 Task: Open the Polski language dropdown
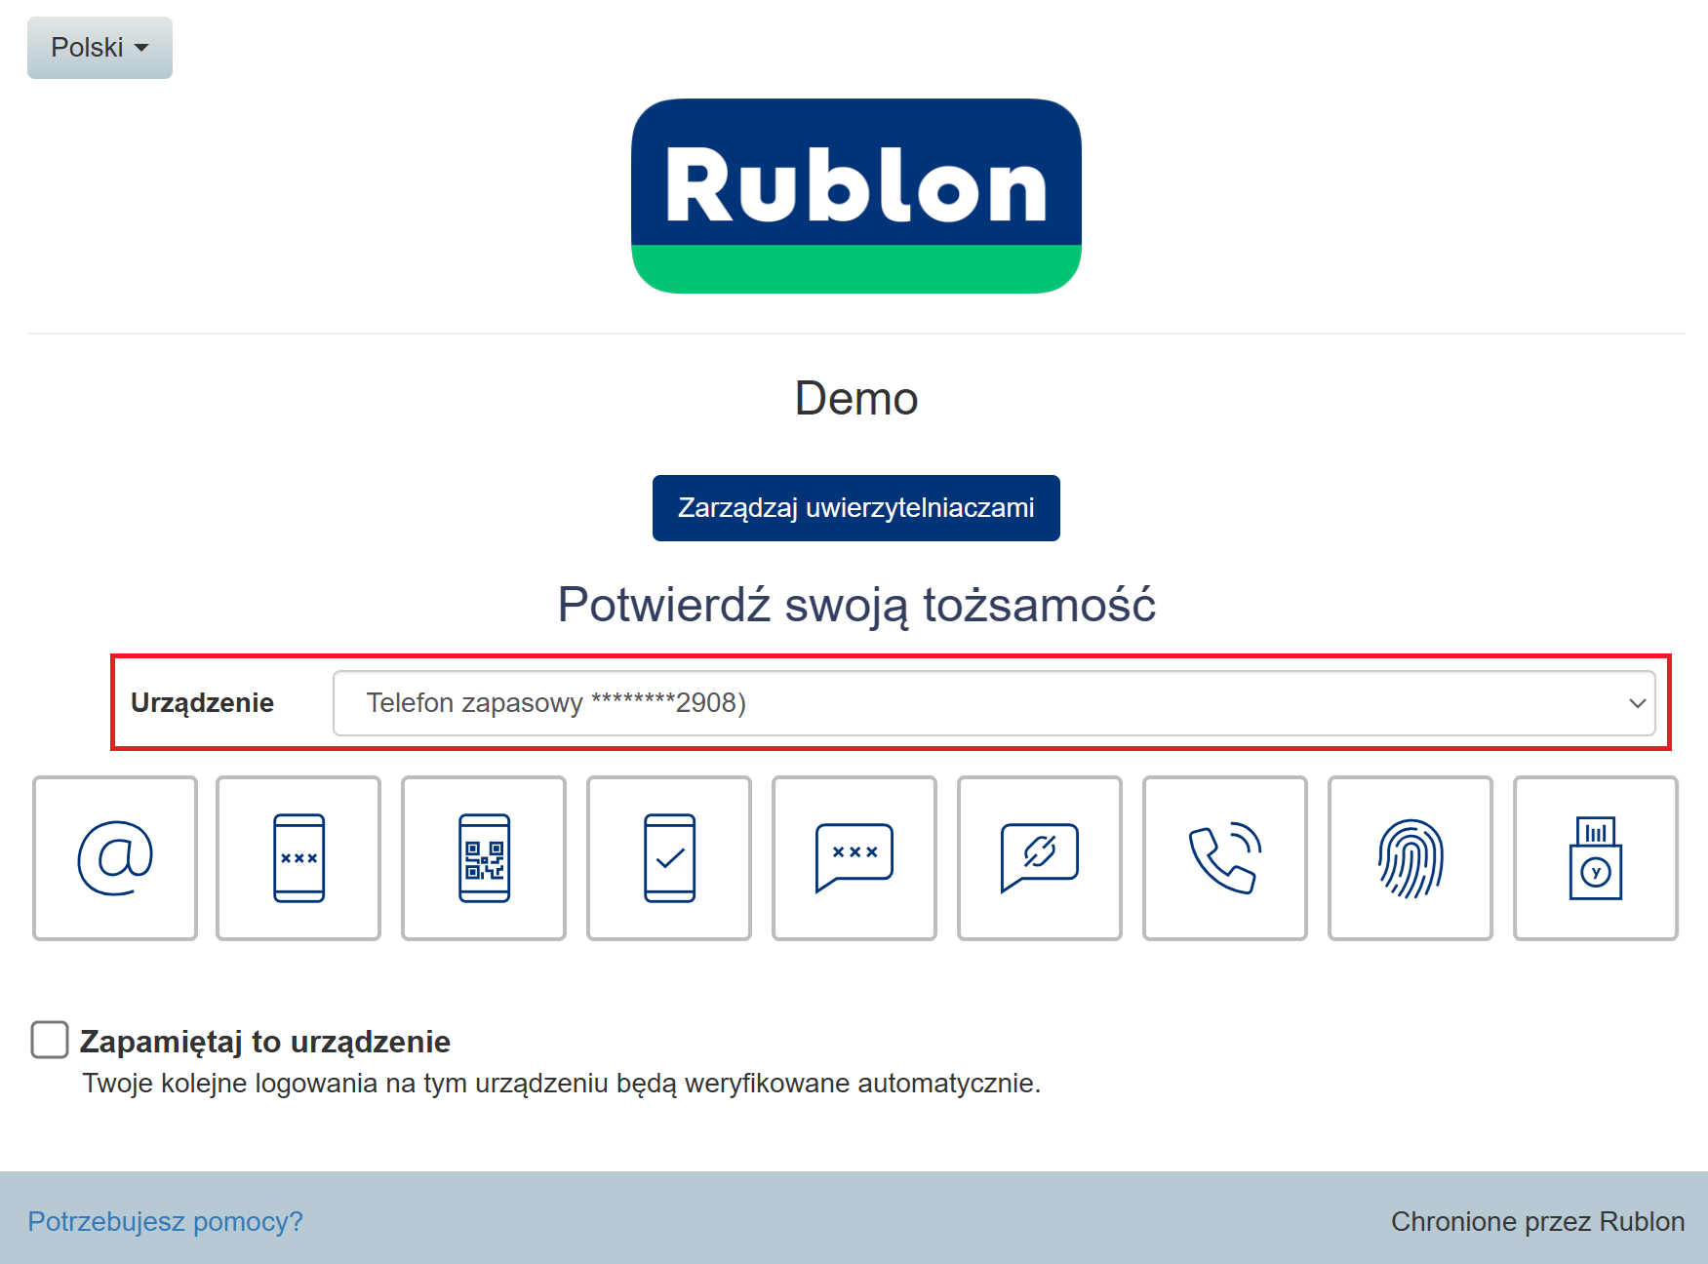click(99, 48)
